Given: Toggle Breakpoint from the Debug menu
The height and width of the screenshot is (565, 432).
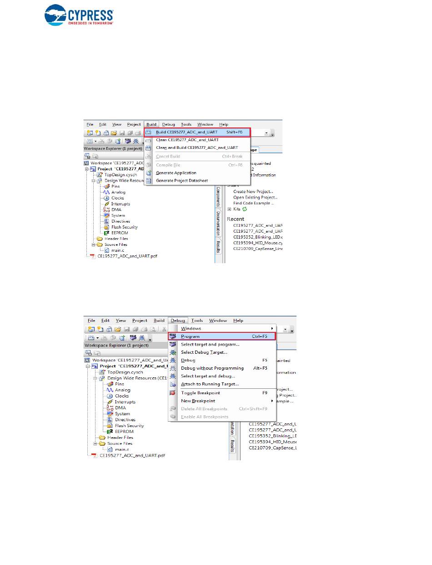Looking at the screenshot, I should [200, 393].
